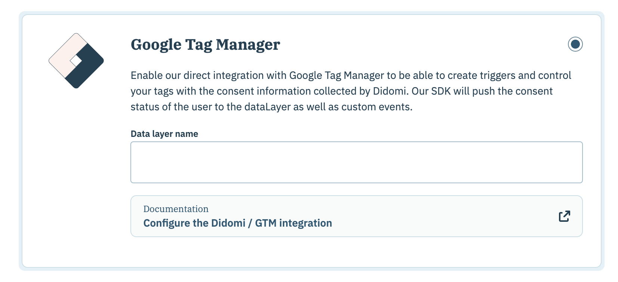Focus the Data layer name input field
The height and width of the screenshot is (282, 618).
pyautogui.click(x=356, y=162)
